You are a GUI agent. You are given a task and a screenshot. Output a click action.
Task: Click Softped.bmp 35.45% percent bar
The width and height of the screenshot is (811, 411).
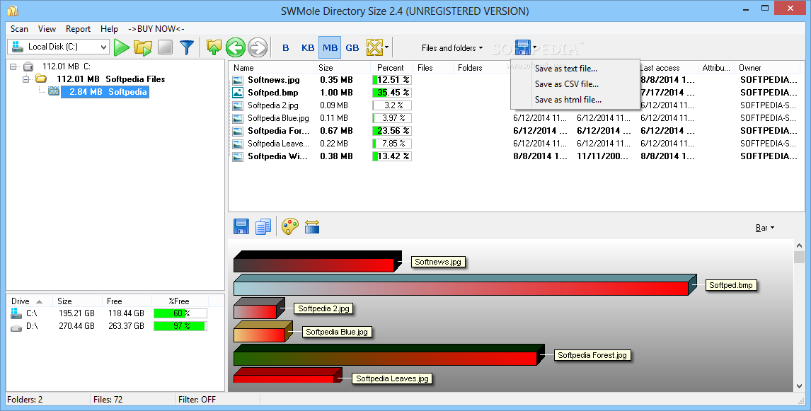(392, 93)
